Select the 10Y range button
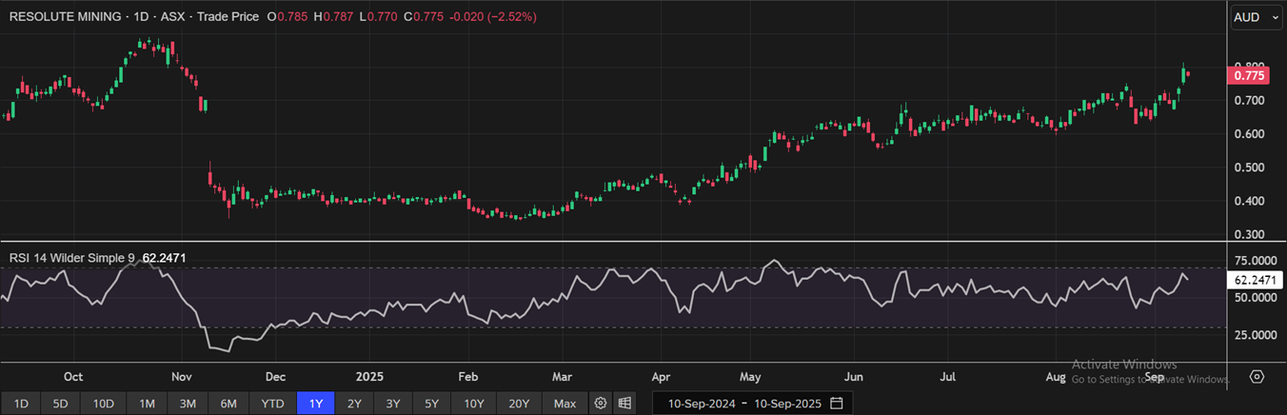 (x=474, y=404)
